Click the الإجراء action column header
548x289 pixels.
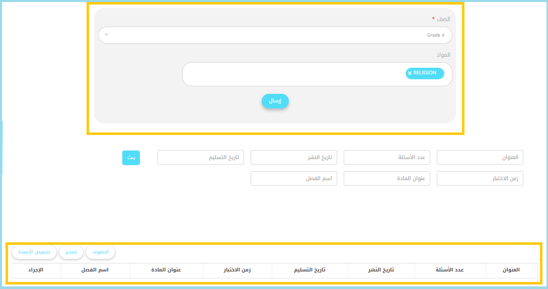[36, 270]
